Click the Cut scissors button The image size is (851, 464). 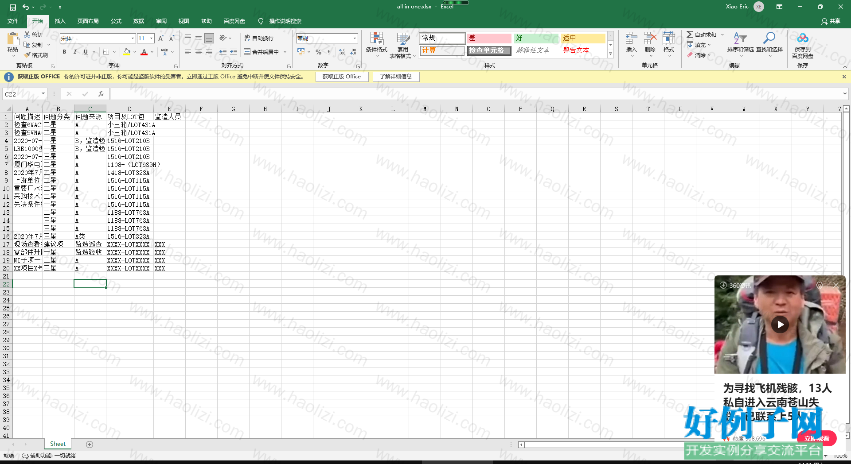pos(33,35)
